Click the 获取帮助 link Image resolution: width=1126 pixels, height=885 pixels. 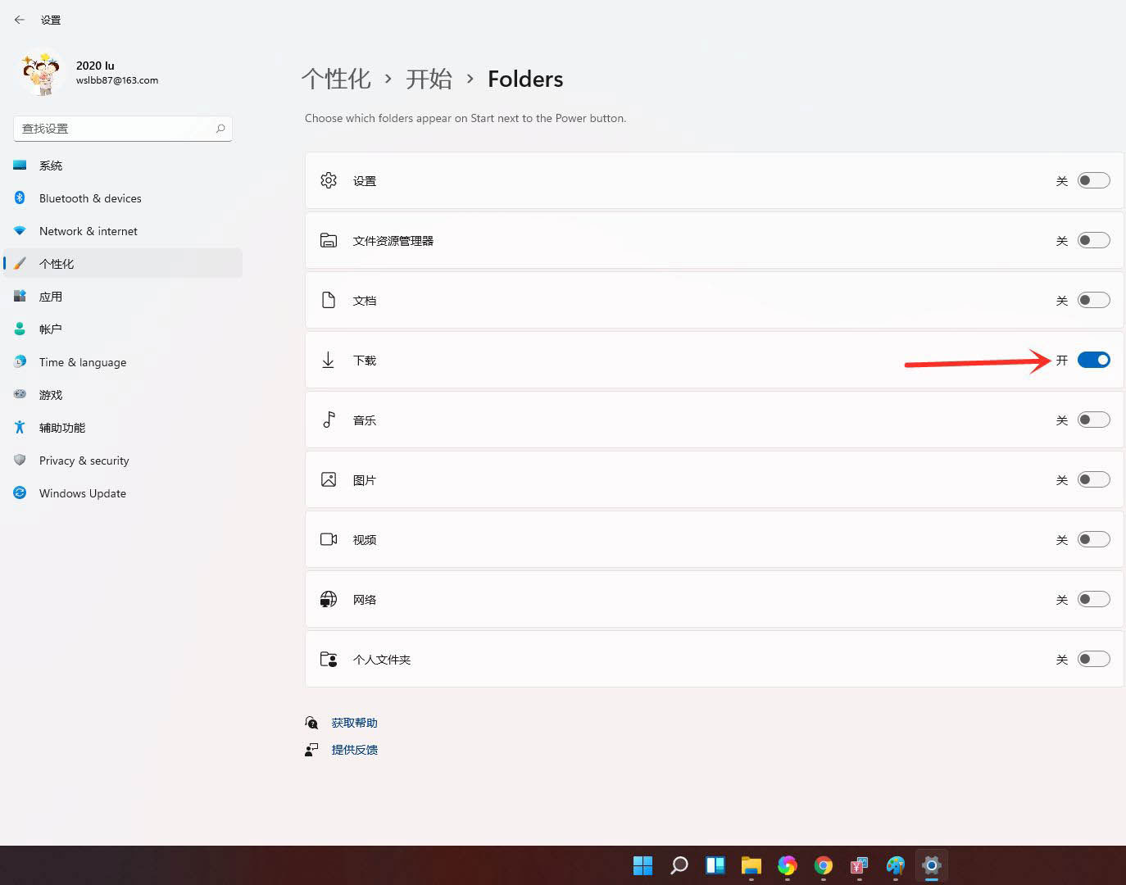(354, 723)
